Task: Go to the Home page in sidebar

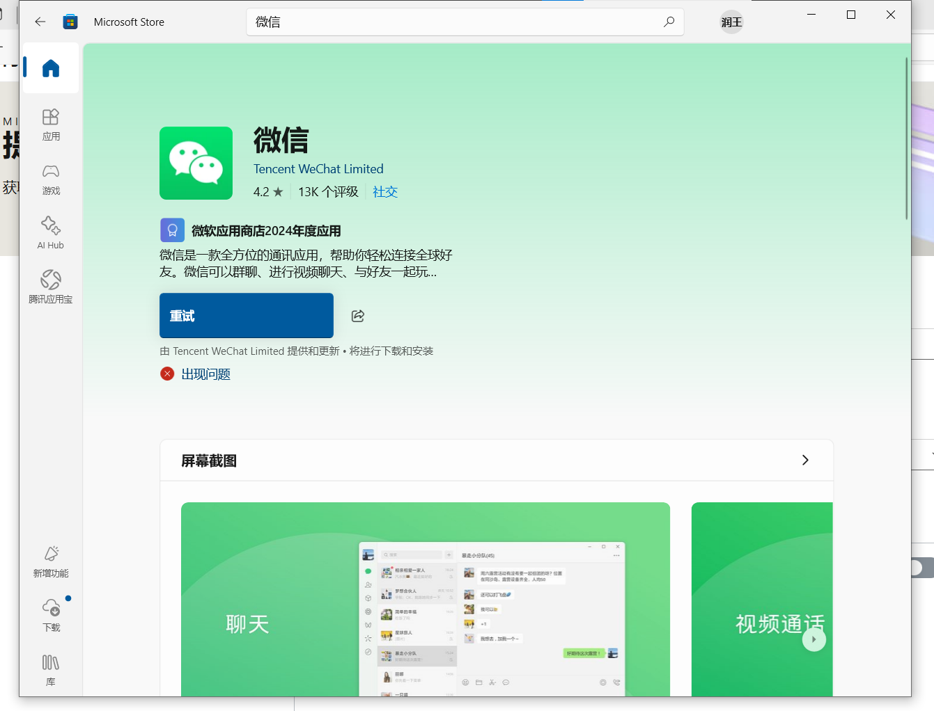Action: pos(51,68)
